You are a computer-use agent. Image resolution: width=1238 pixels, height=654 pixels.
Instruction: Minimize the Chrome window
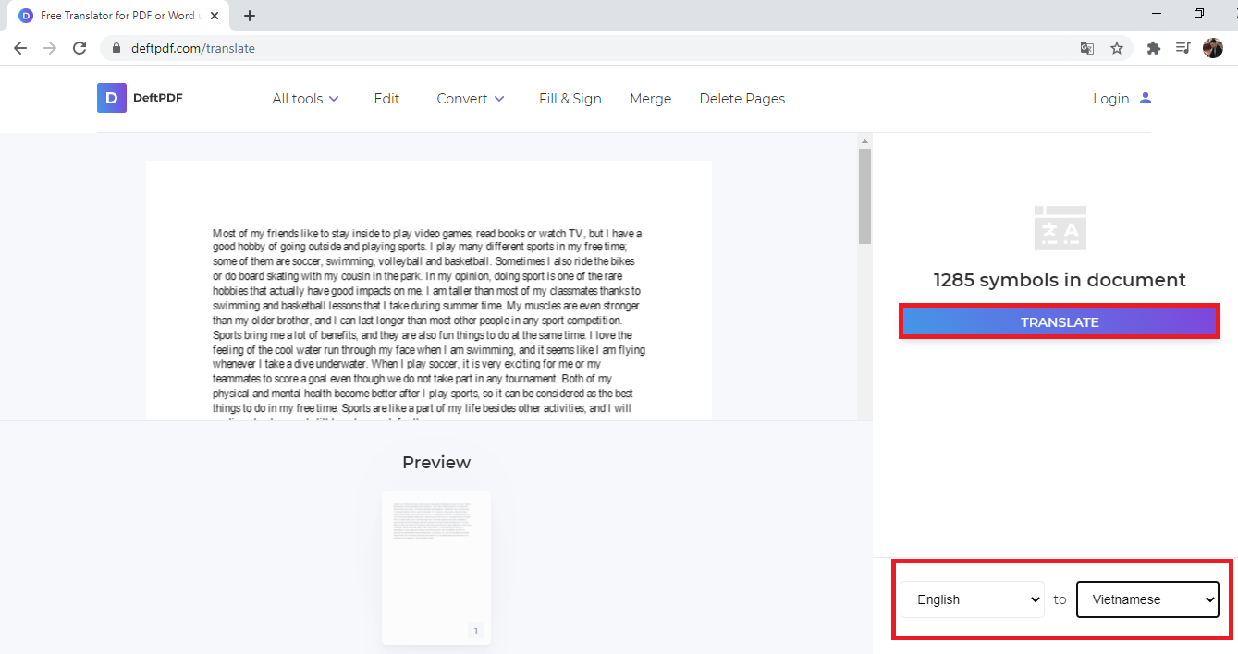(x=1158, y=14)
